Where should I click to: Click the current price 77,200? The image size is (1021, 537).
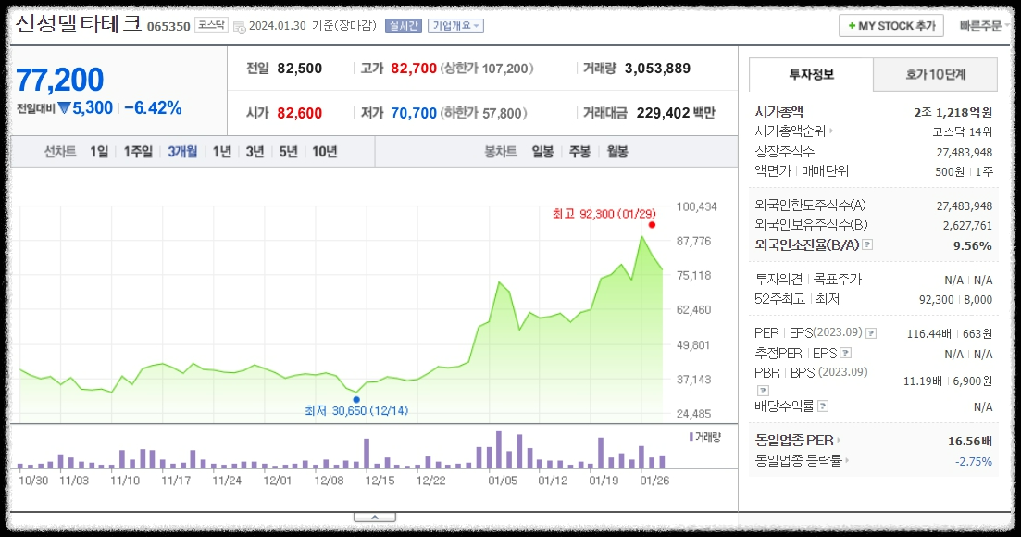pyautogui.click(x=60, y=80)
